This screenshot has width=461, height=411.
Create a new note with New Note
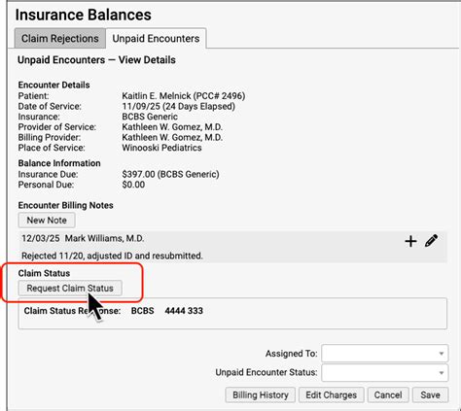(47, 221)
